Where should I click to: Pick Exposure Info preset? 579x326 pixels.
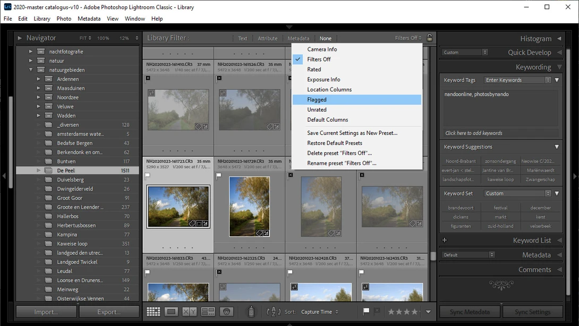357,80
